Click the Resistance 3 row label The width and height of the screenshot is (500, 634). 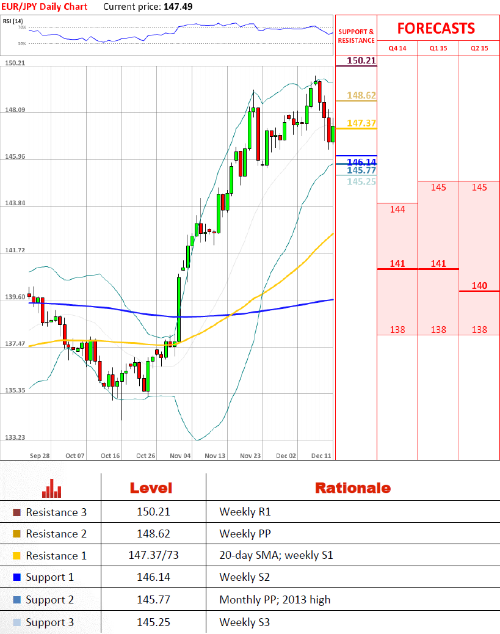(56, 512)
